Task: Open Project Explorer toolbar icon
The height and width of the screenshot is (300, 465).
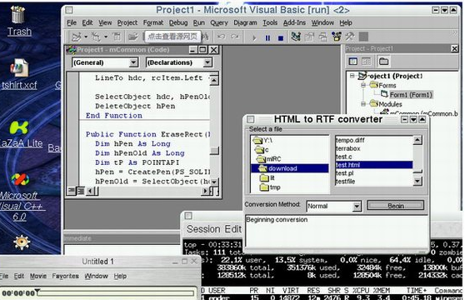Action: [x=296, y=37]
